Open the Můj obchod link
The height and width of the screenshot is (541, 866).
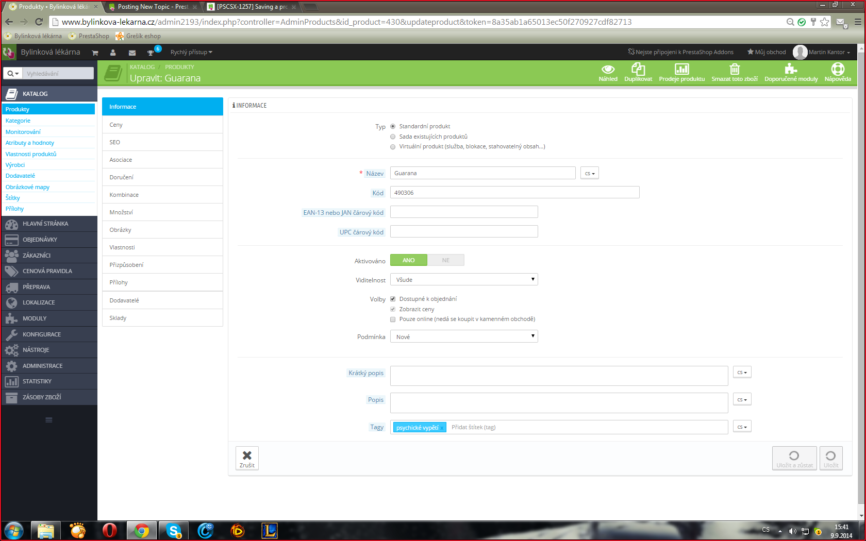pyautogui.click(x=767, y=52)
